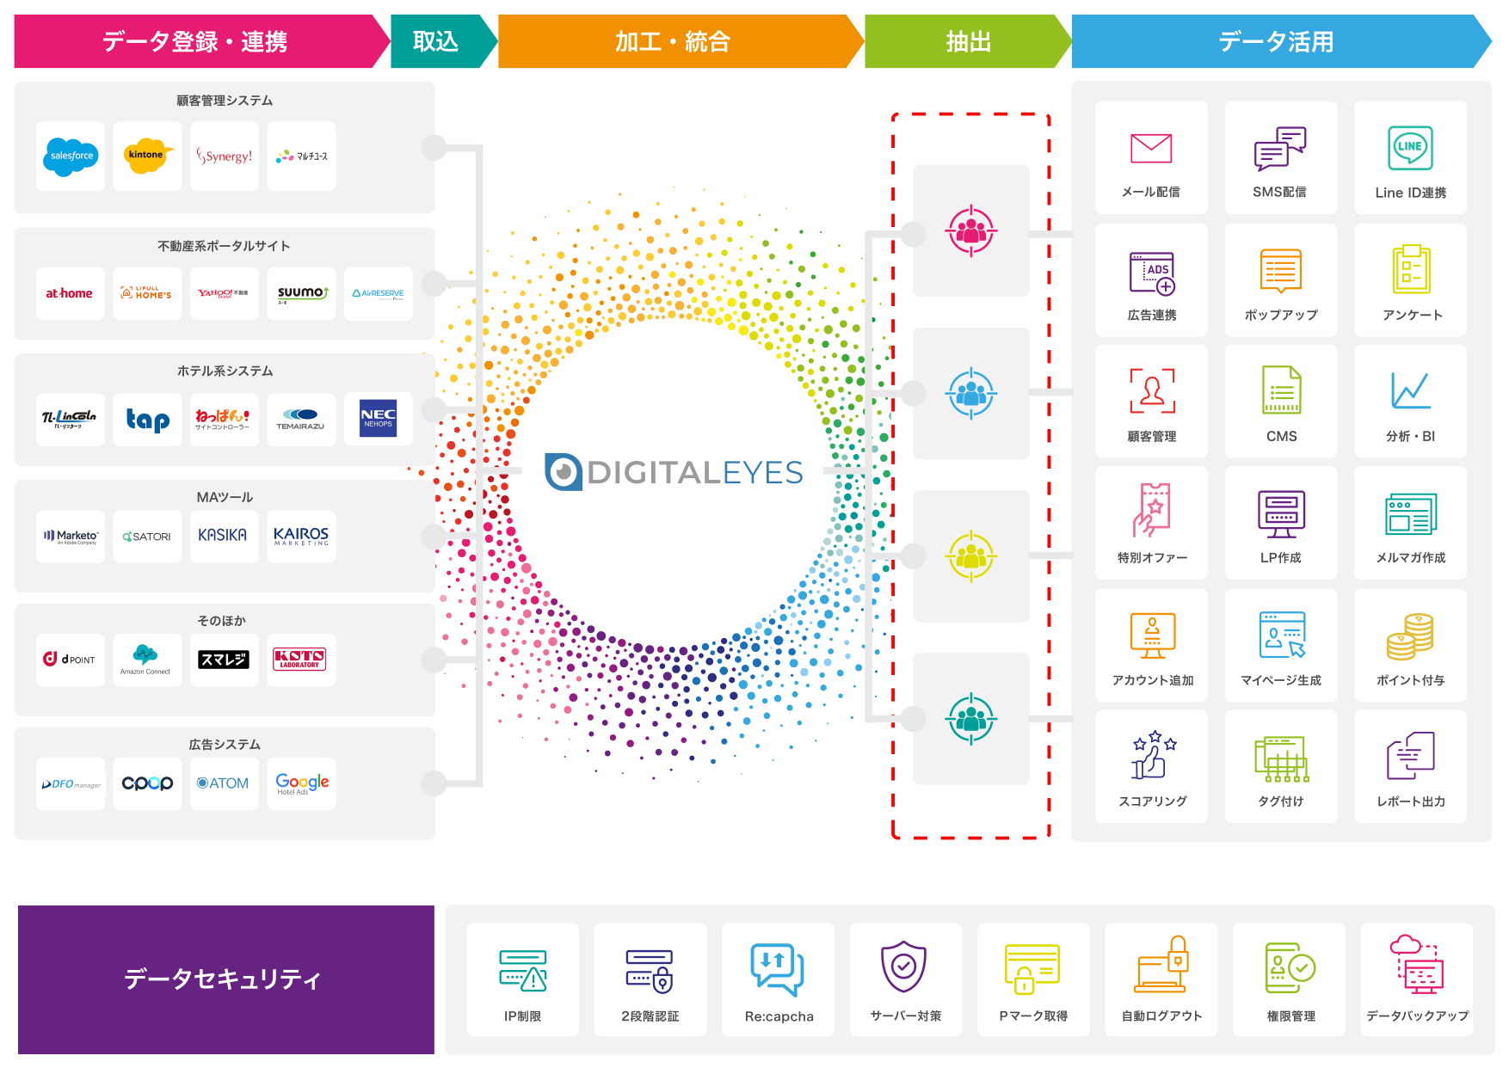The height and width of the screenshot is (1068, 1509).
Task: Open the LP作成 monitor icon
Action: pos(1281,514)
